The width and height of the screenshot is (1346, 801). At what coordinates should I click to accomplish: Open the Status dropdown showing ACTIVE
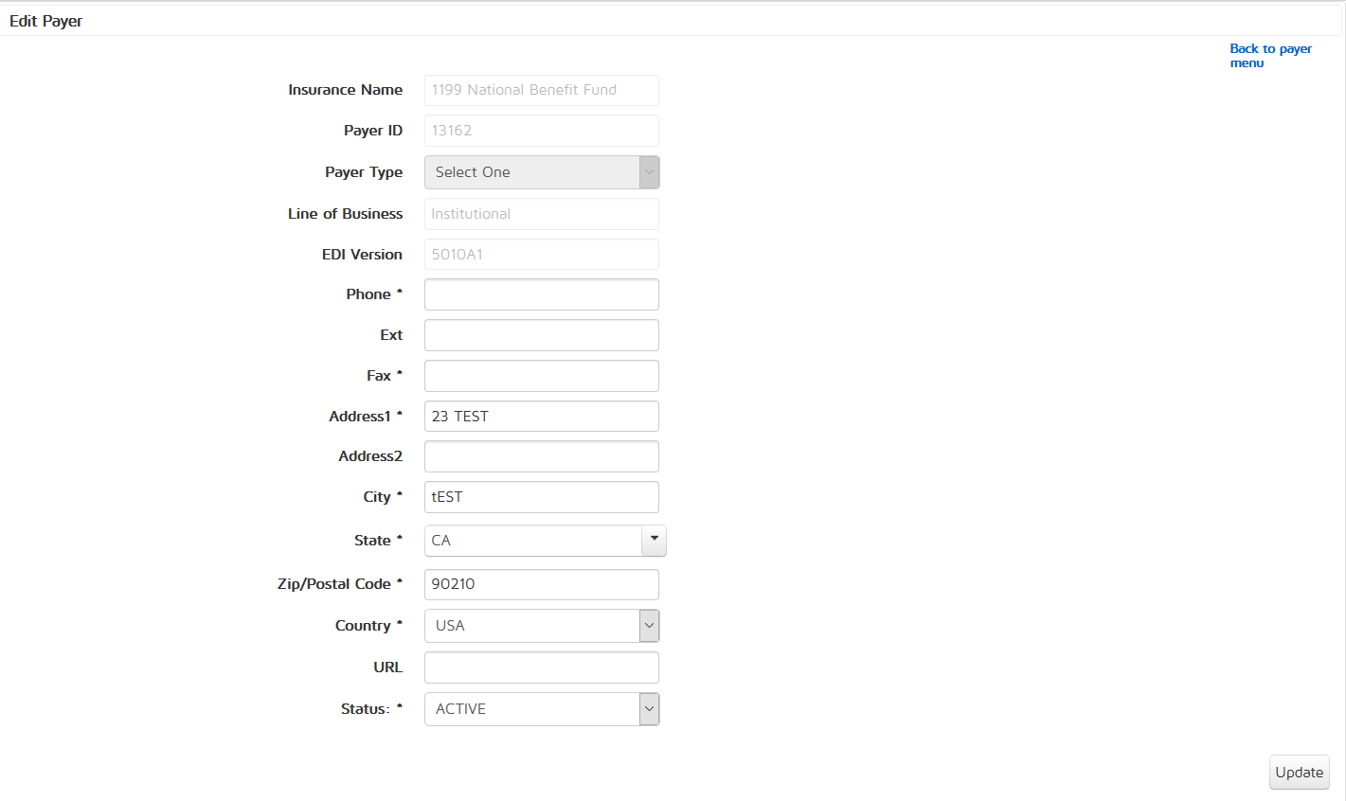pos(541,709)
